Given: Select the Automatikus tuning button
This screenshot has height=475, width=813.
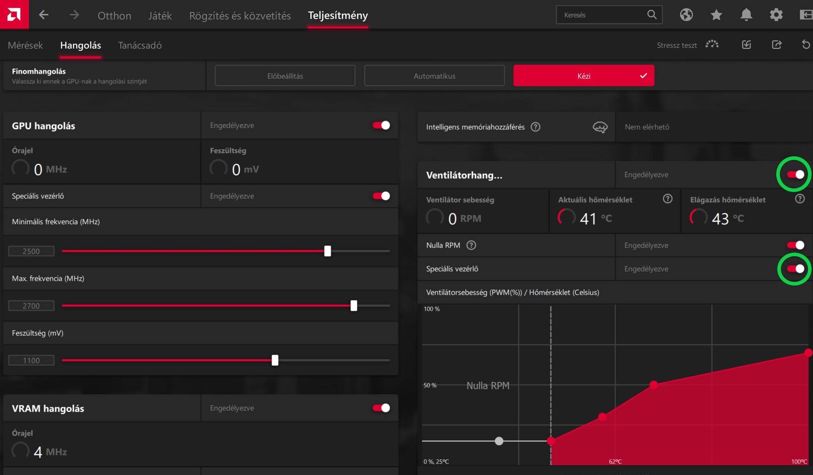Looking at the screenshot, I should click(x=434, y=76).
